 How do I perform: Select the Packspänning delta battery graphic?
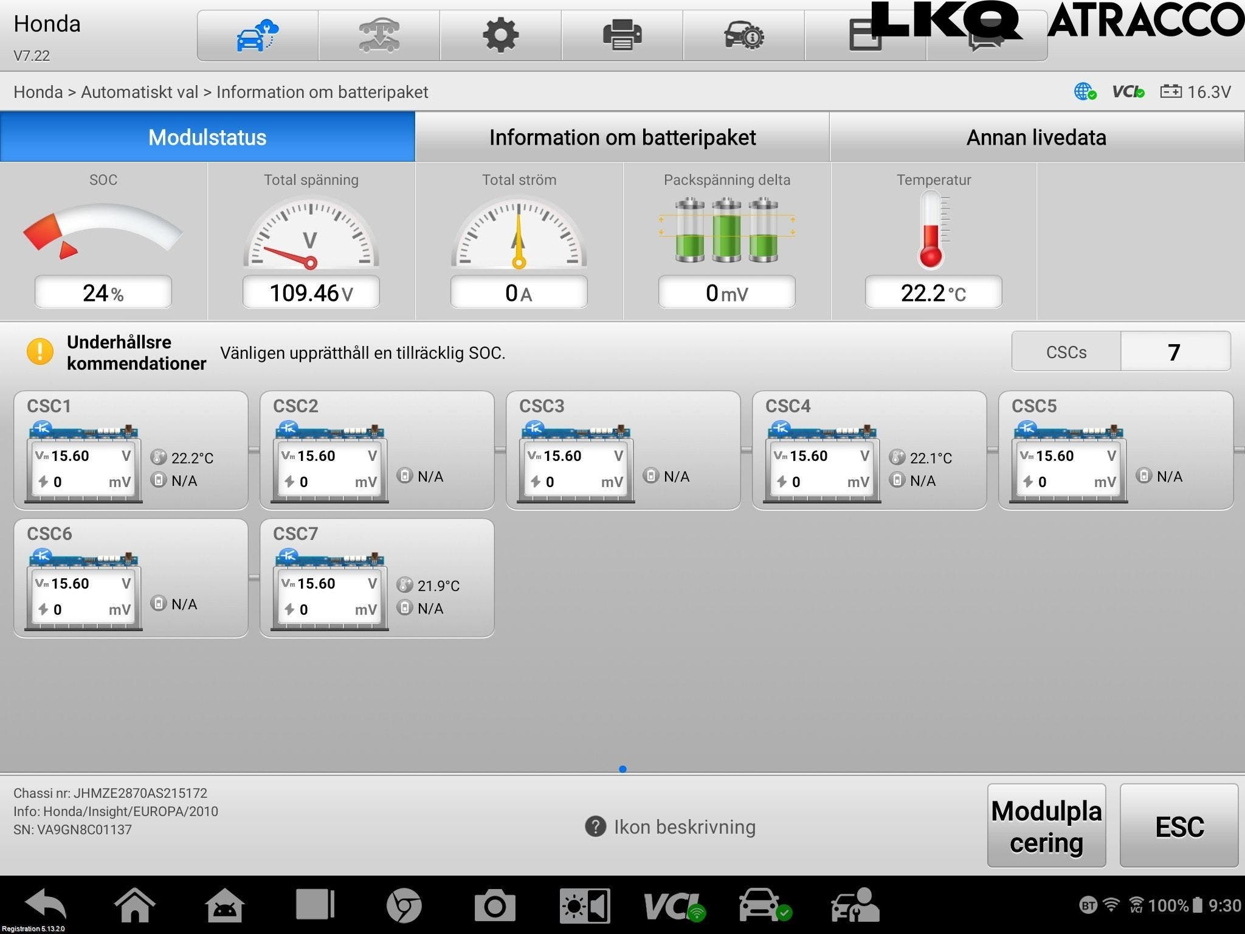(x=726, y=229)
